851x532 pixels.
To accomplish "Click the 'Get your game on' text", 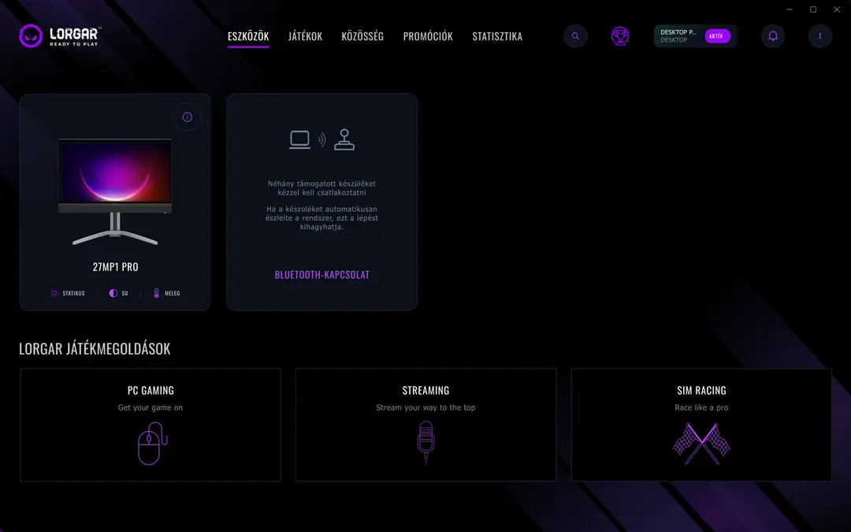I will click(151, 407).
